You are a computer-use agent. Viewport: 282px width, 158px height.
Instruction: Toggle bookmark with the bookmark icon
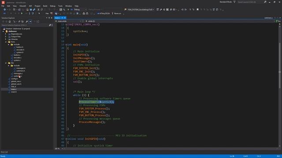coord(197,10)
